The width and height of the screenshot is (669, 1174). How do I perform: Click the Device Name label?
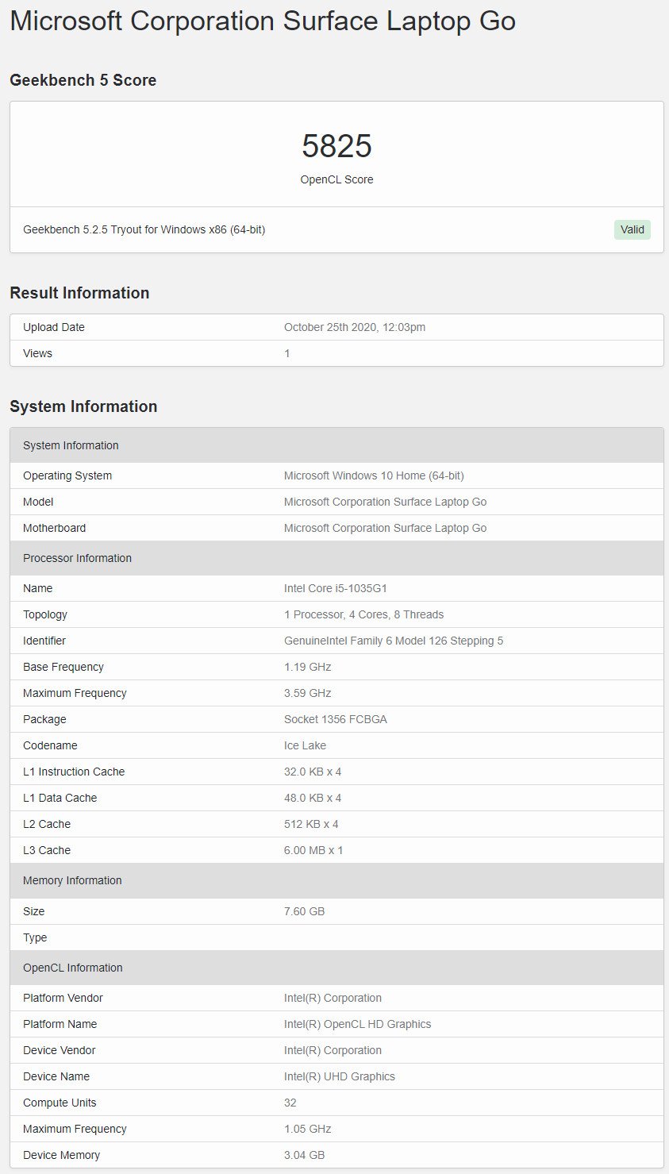point(56,1076)
